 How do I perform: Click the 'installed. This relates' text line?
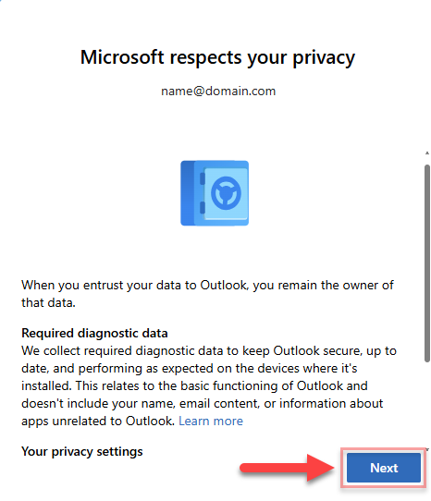[194, 385]
